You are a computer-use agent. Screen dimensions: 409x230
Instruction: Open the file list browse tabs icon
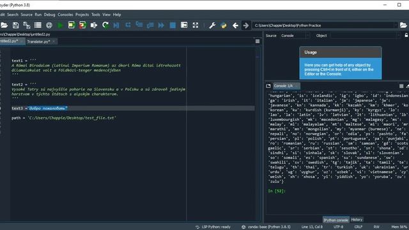point(38,26)
